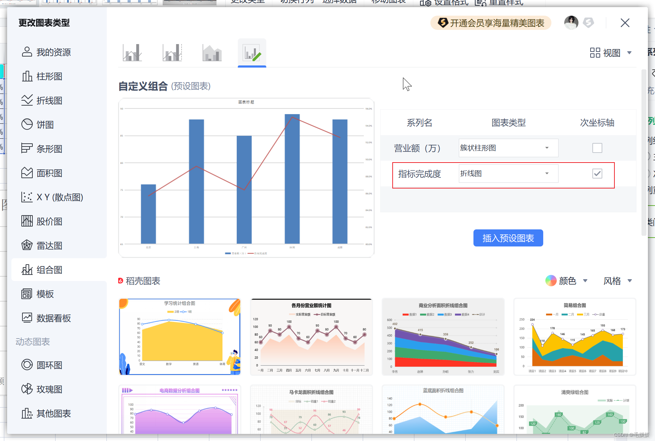The height and width of the screenshot is (441, 655).
Task: Select doughnut chart (圆环图) category
Action: pyautogui.click(x=42, y=365)
